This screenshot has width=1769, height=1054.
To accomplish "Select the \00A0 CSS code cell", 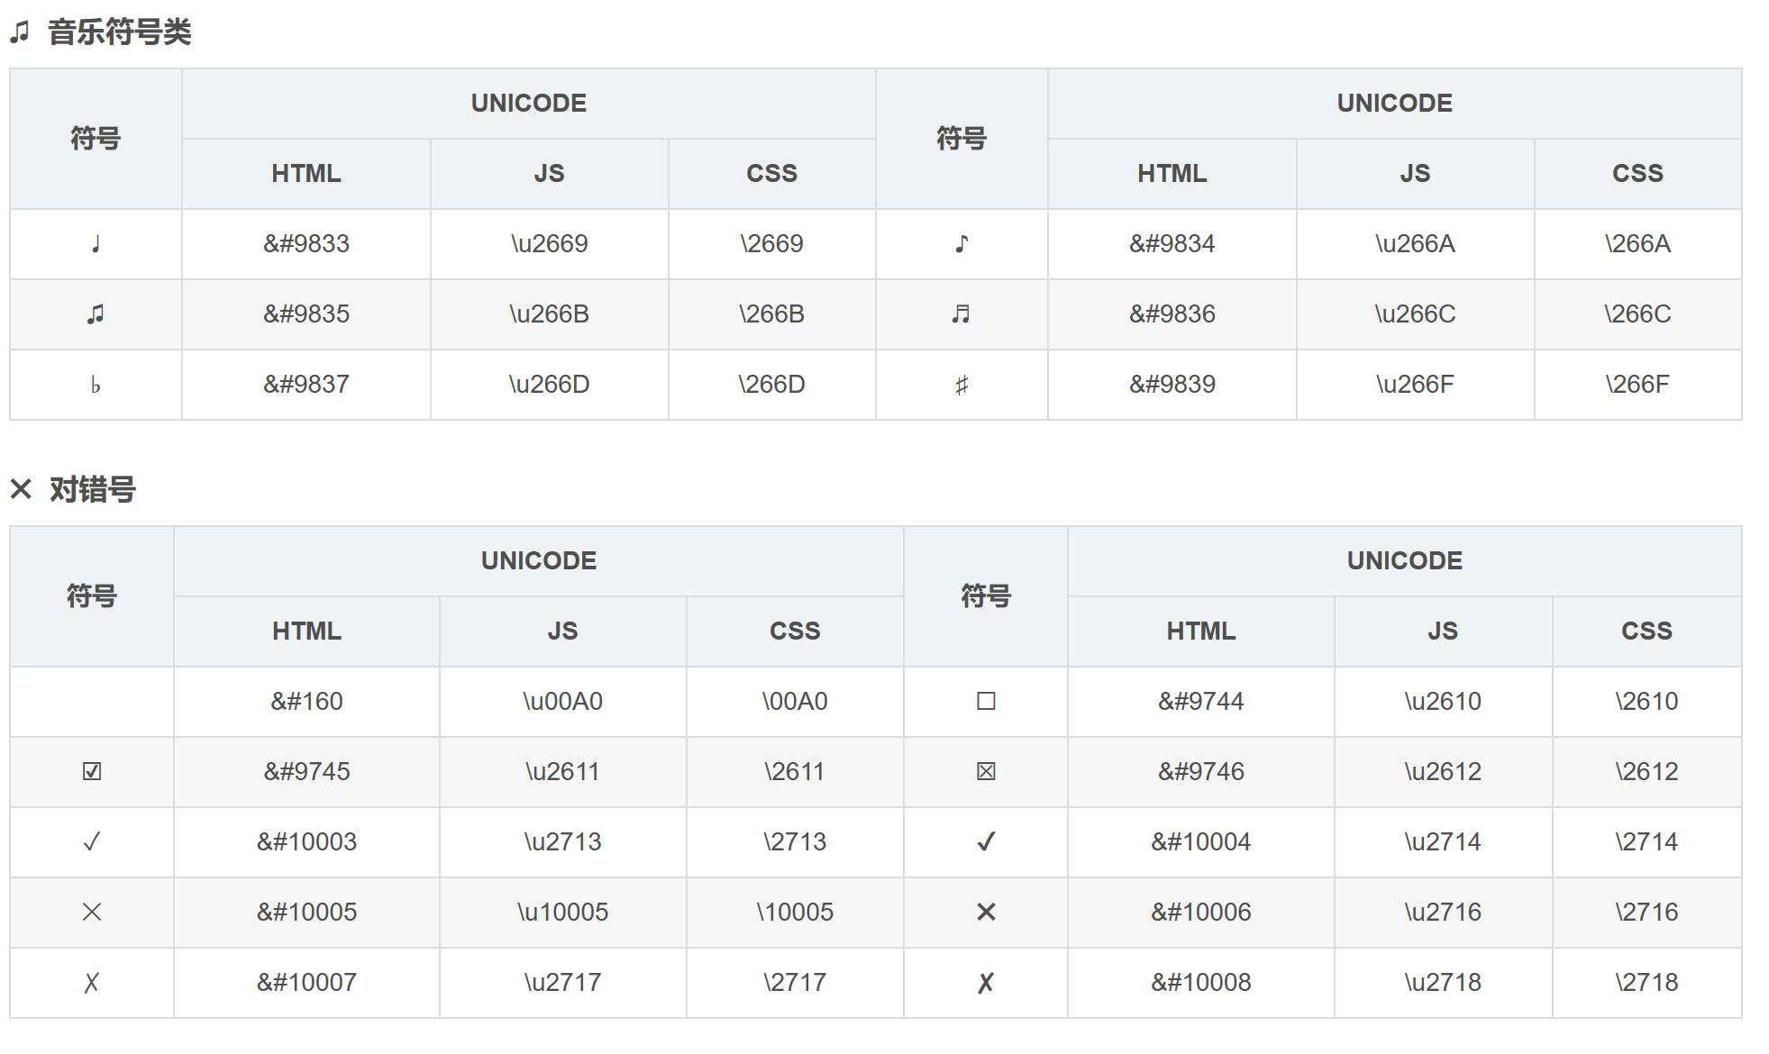I will point(795,702).
